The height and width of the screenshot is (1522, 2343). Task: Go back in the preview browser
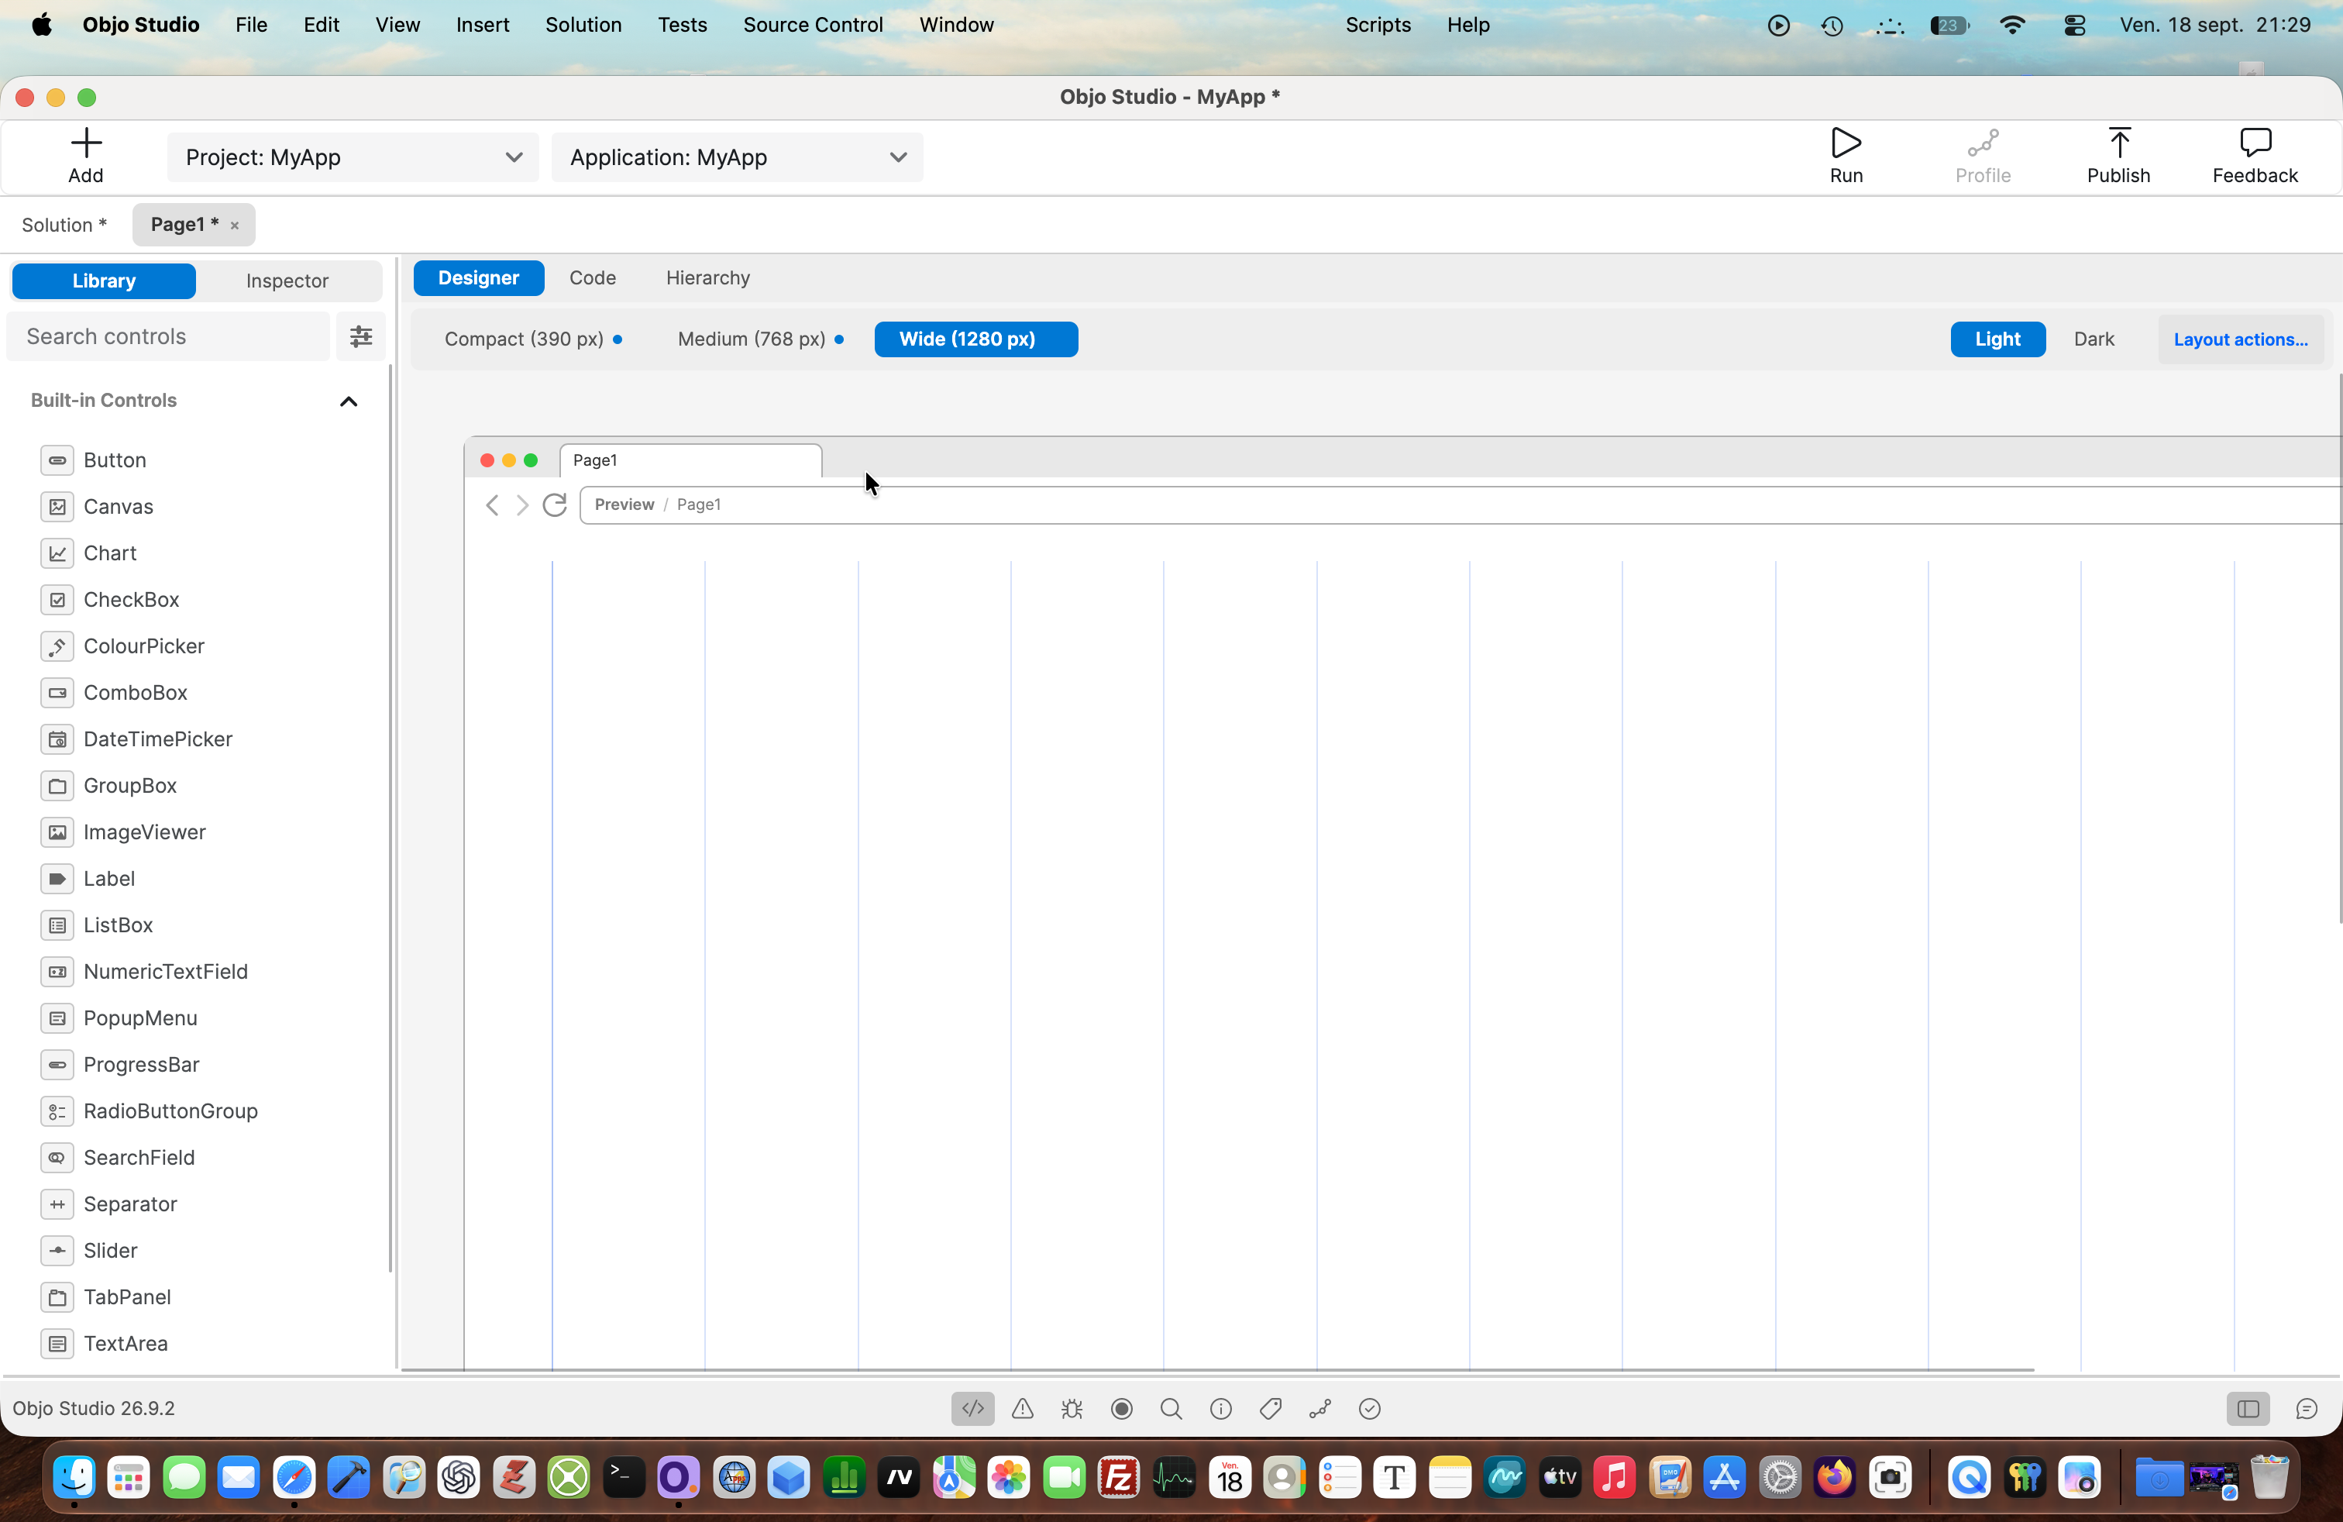492,505
